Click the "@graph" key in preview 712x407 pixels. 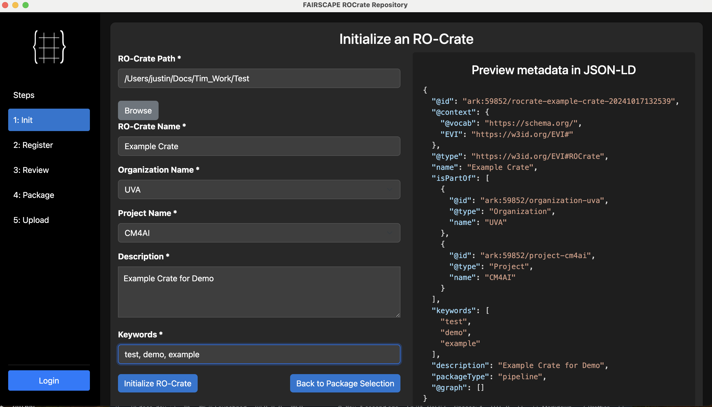[x=449, y=388]
